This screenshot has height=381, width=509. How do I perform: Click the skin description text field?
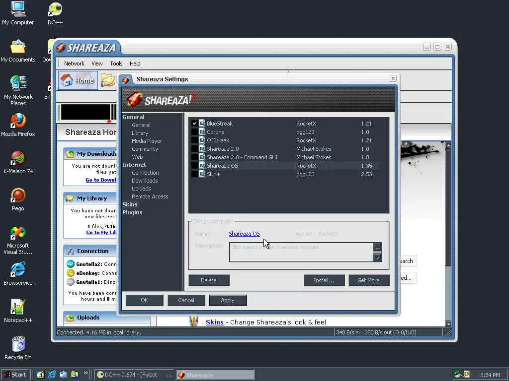[x=301, y=252]
